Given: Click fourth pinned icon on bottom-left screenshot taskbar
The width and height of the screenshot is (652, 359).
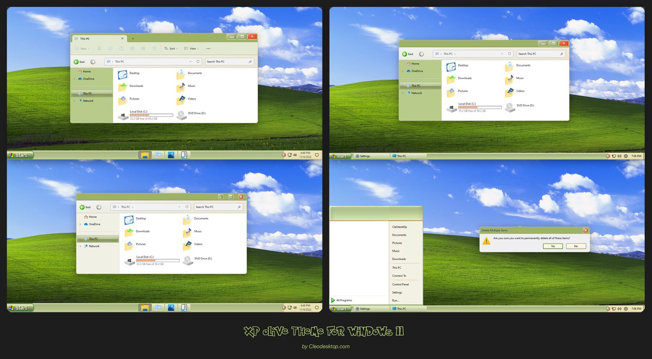Looking at the screenshot, I should (x=184, y=308).
